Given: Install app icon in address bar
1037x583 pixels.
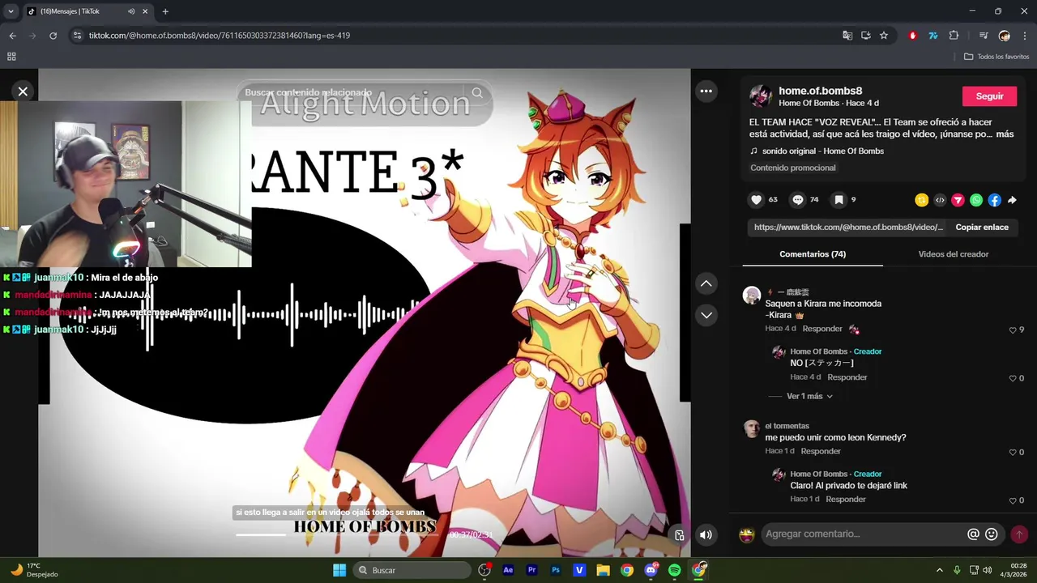Looking at the screenshot, I should 866,36.
